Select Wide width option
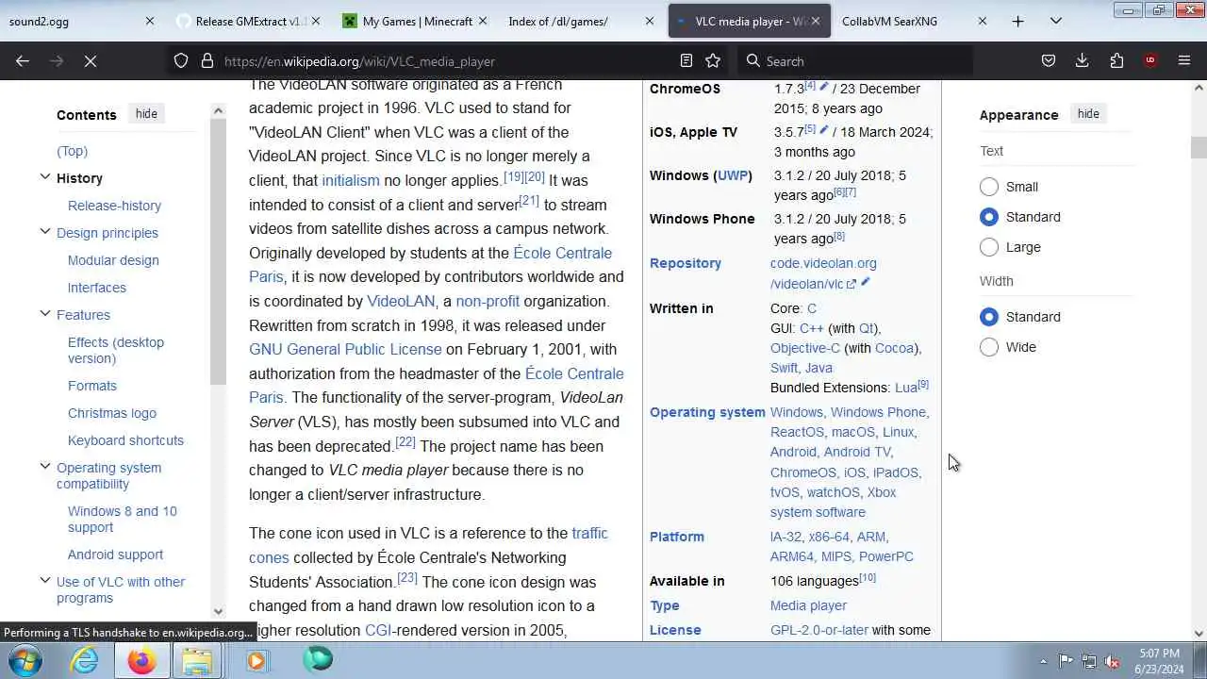The height and width of the screenshot is (679, 1207). pyautogui.click(x=988, y=347)
